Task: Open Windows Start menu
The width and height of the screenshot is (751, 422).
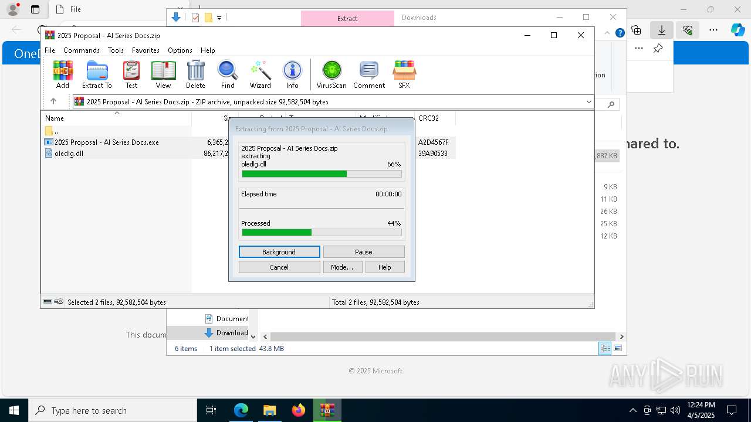Action: pos(14,410)
